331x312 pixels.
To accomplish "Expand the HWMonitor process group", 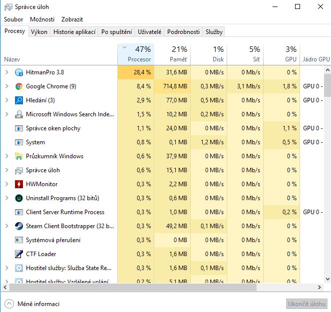I will [7, 184].
